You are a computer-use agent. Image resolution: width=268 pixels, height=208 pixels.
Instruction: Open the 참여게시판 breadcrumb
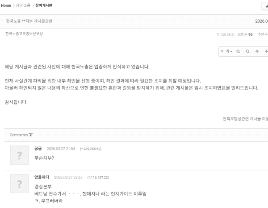(44, 5)
